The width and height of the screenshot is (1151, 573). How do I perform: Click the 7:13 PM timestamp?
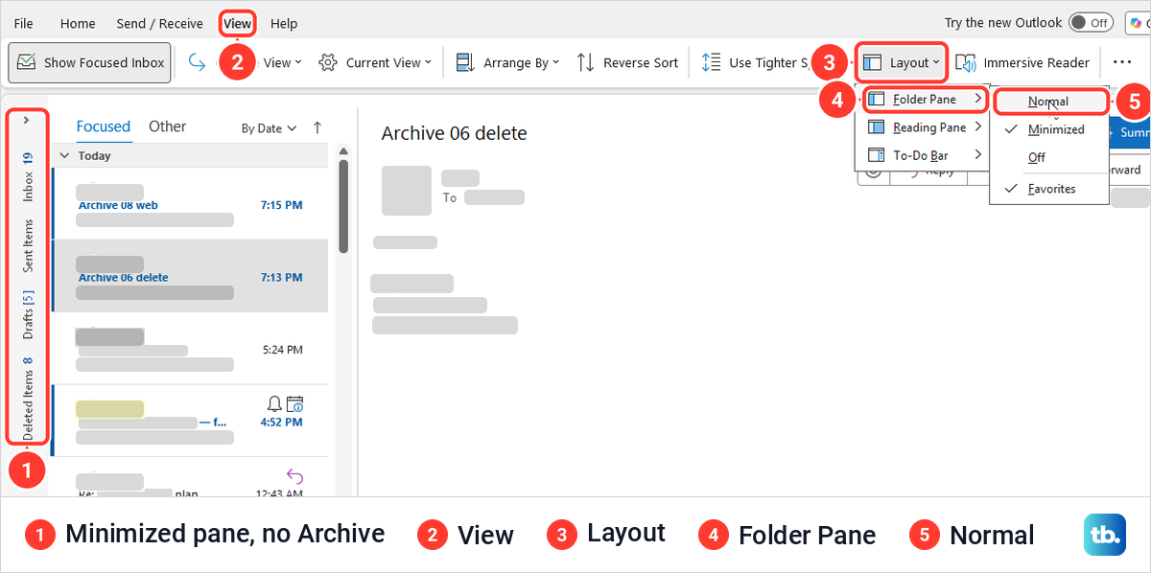coord(282,278)
